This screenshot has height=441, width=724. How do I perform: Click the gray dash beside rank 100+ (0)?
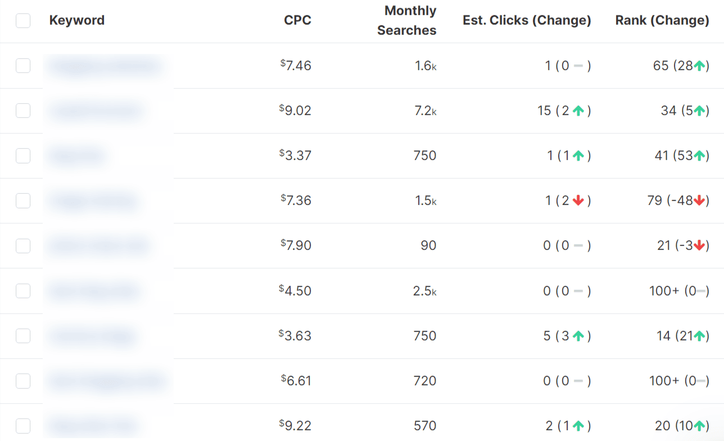[700, 290]
